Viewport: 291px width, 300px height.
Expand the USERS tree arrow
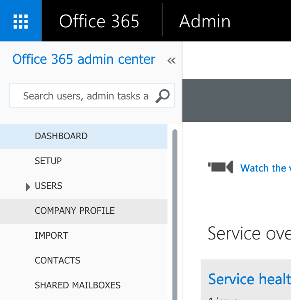28,187
